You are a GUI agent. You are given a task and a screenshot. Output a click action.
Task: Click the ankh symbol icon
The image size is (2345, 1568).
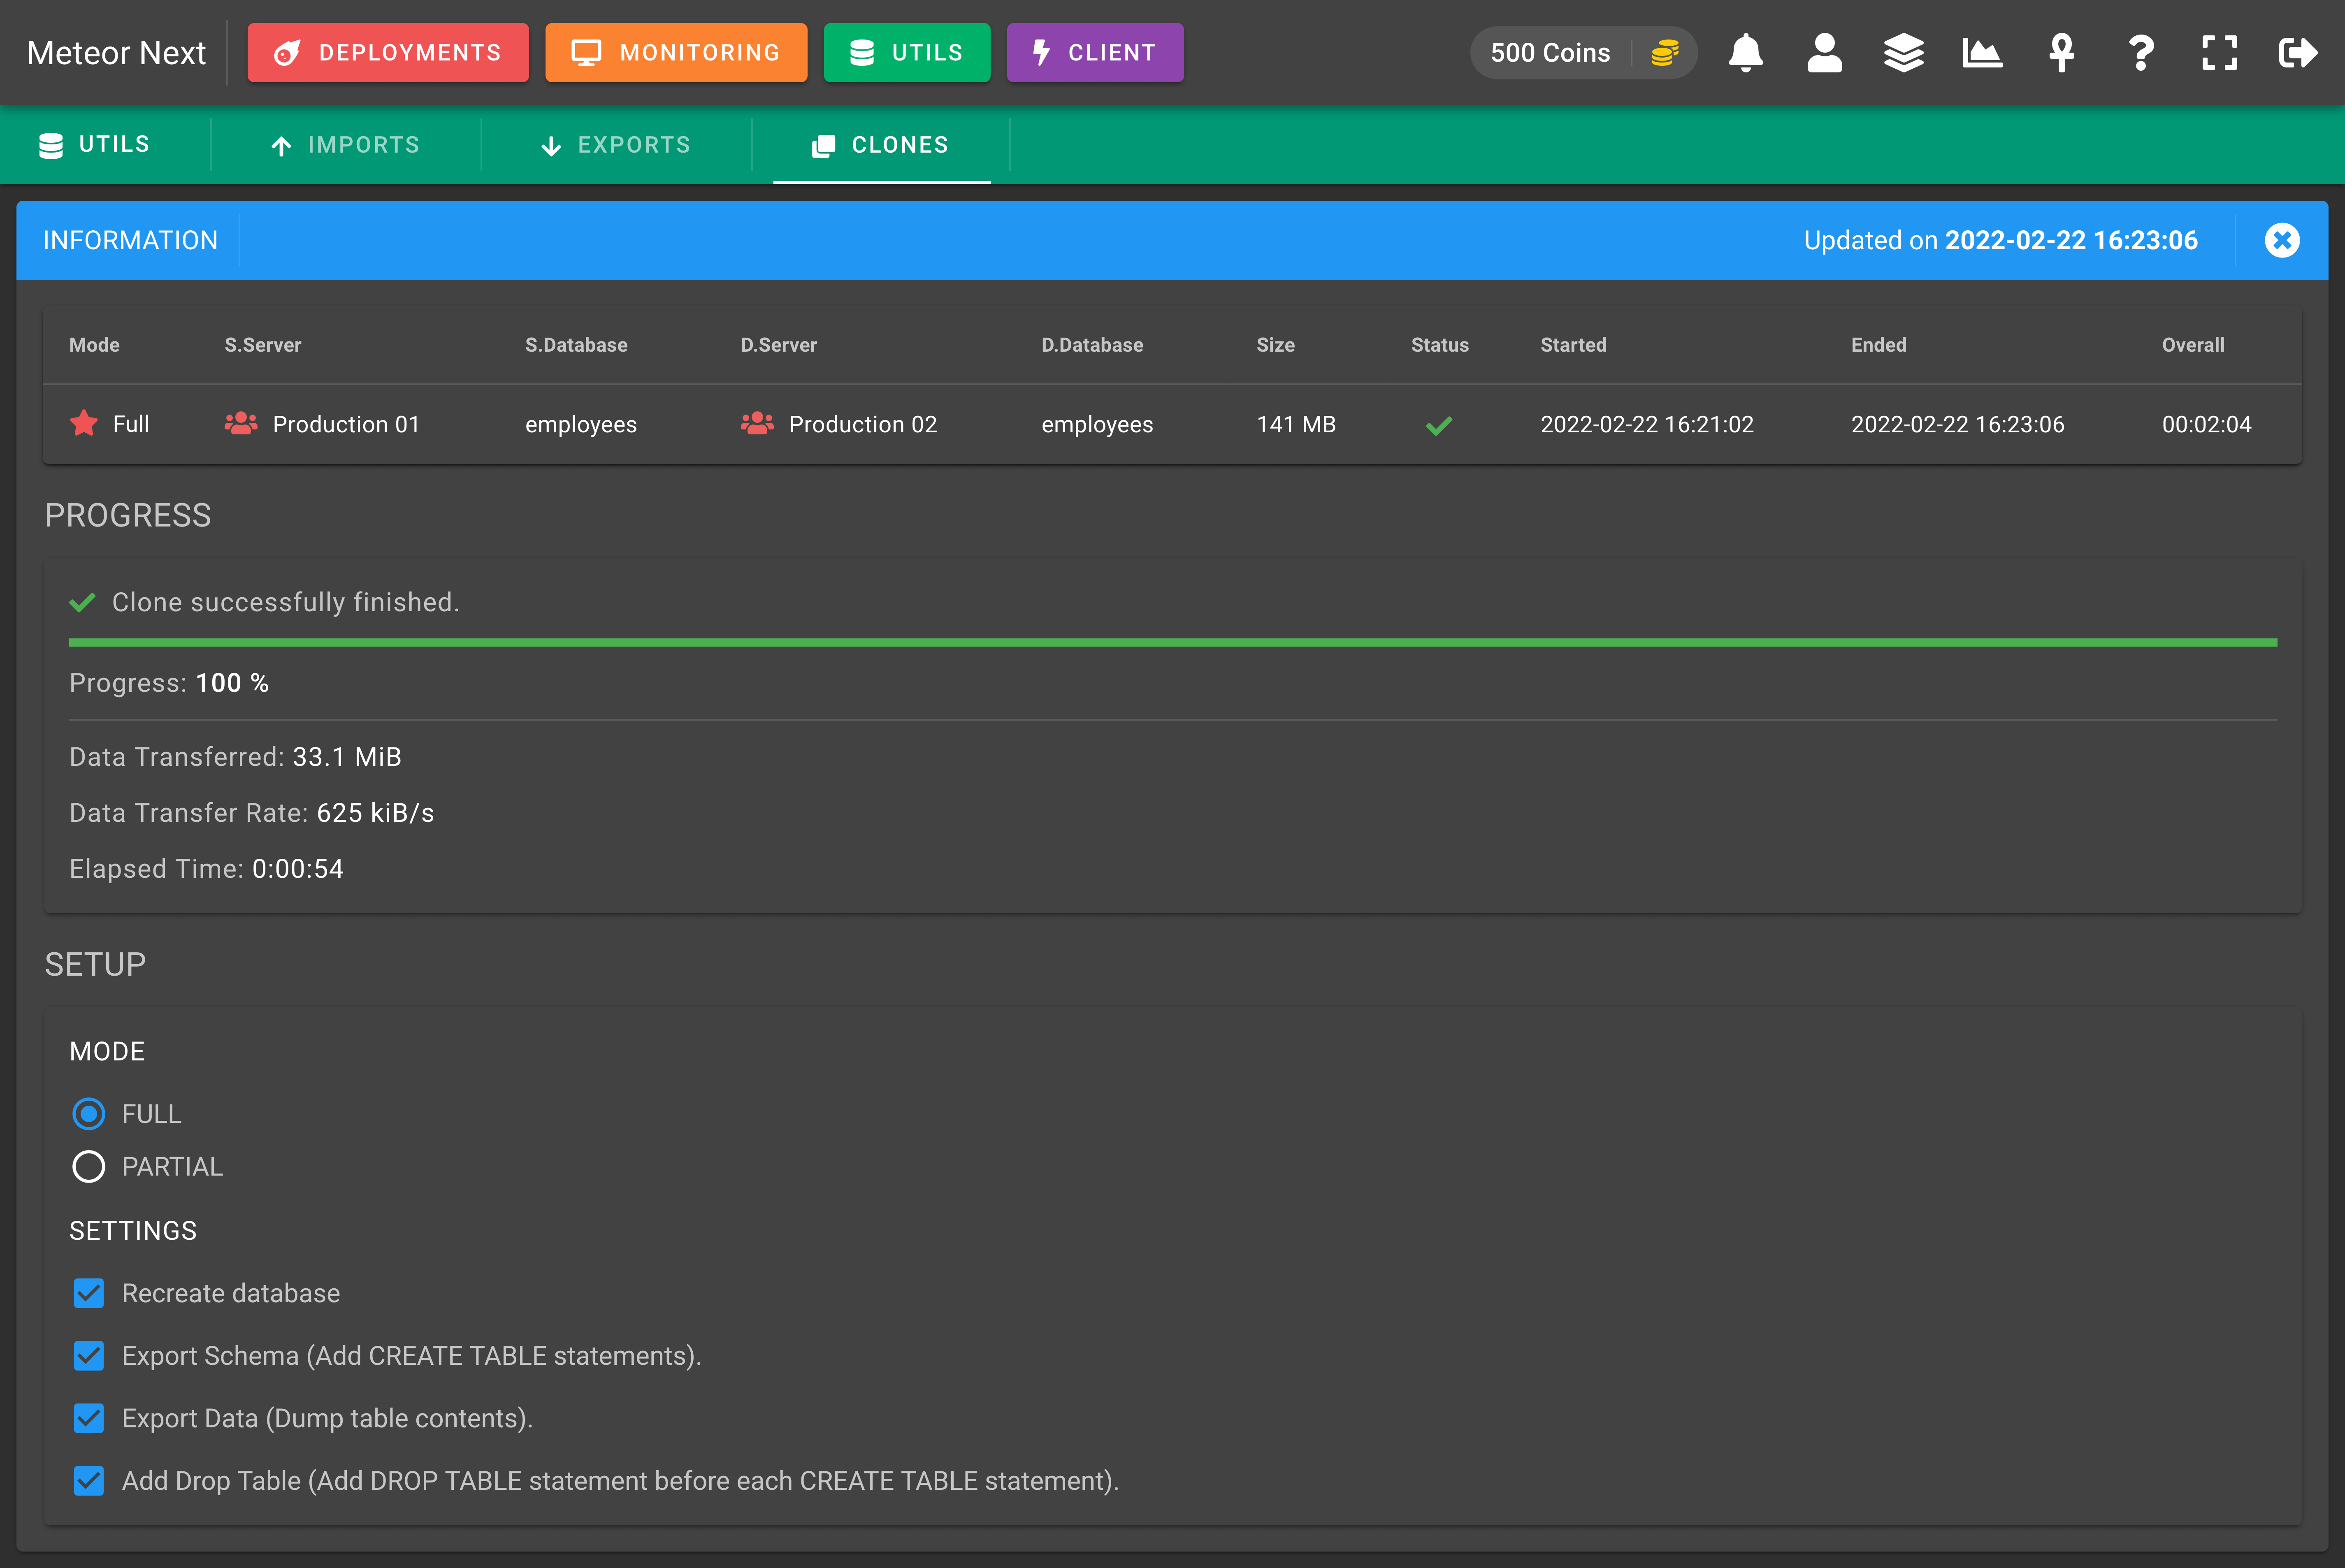[2061, 53]
